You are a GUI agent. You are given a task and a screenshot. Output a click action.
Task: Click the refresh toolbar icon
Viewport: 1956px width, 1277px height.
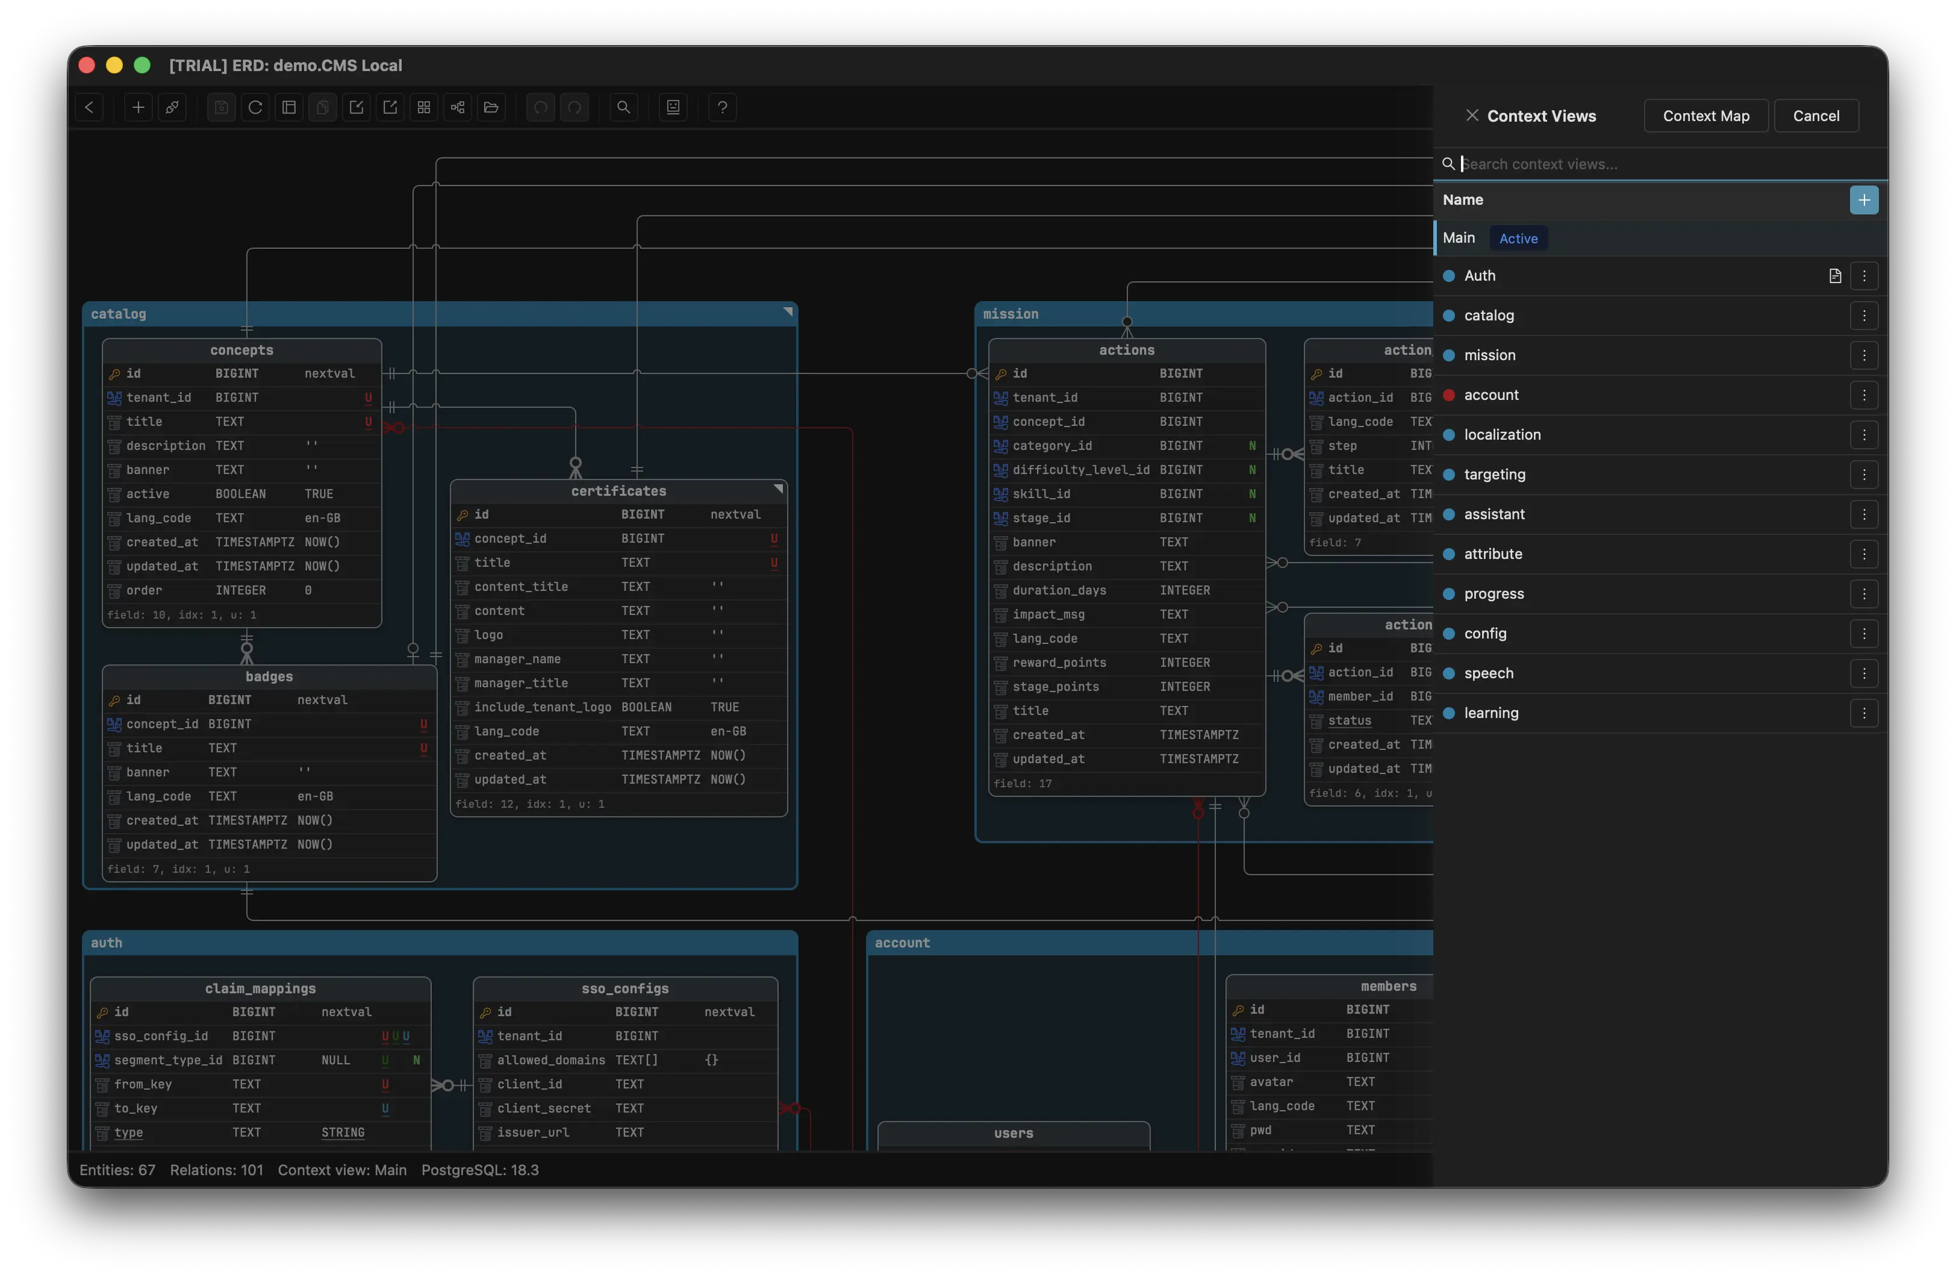click(255, 107)
